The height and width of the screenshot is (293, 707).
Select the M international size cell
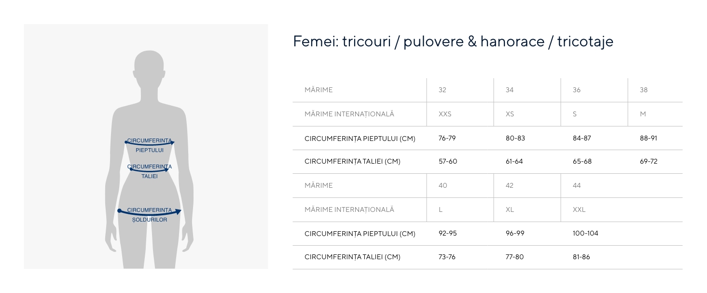tap(643, 114)
